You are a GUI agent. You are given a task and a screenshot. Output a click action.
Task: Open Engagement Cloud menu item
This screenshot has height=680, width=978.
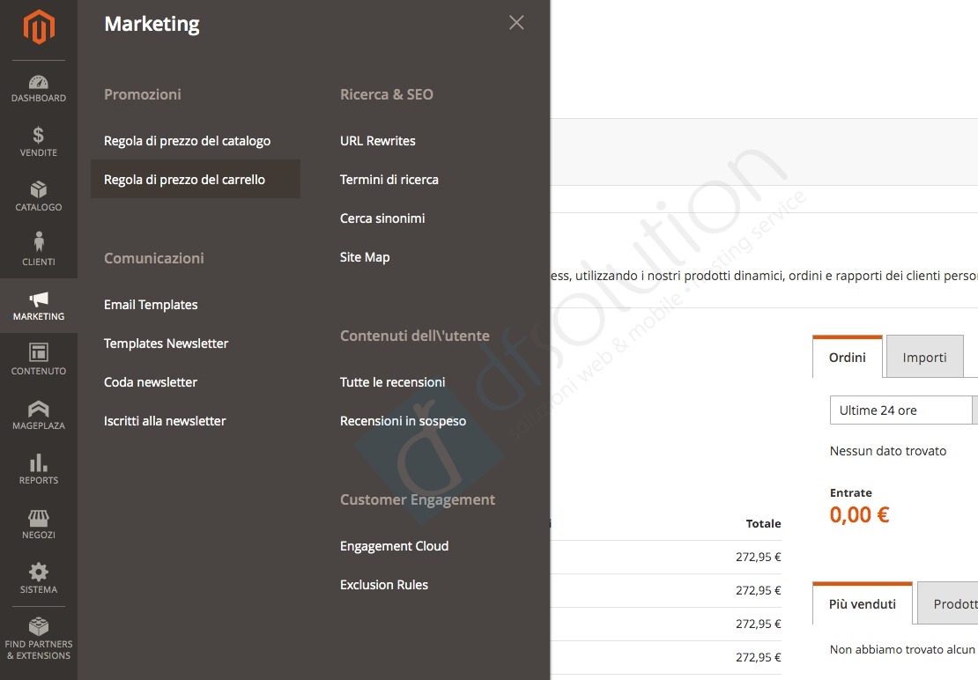click(x=394, y=546)
